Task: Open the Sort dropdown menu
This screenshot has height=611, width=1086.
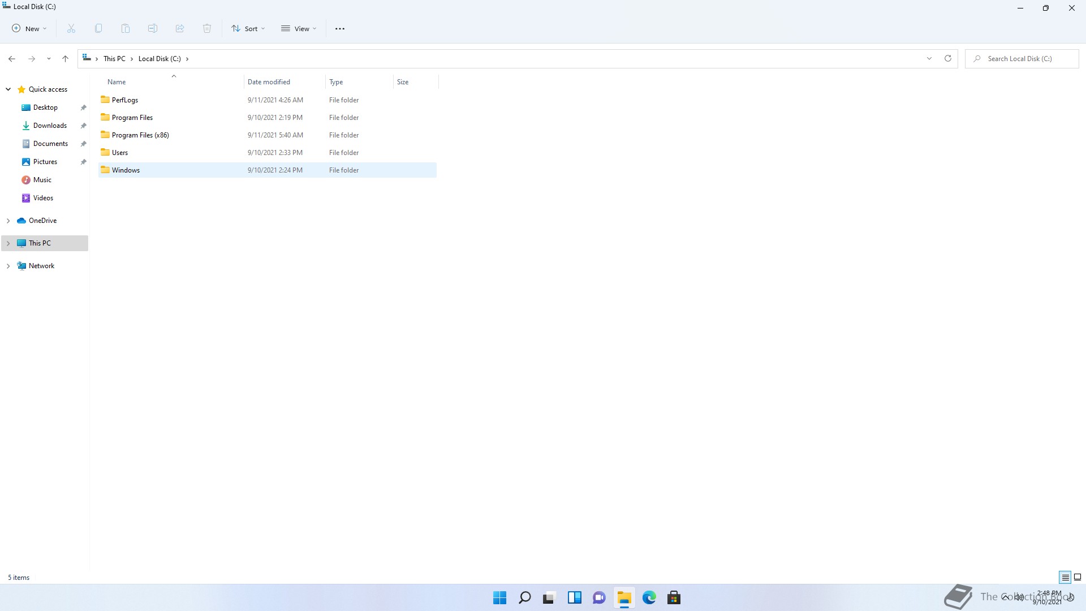Action: [x=248, y=29]
